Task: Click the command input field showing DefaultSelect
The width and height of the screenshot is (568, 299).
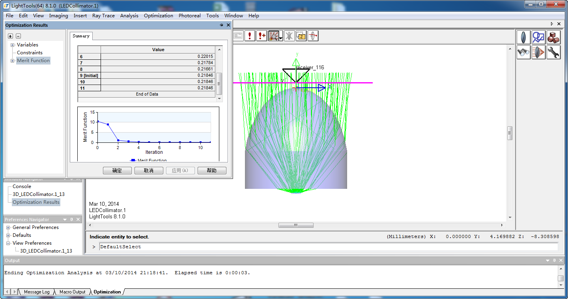Action: (329, 247)
